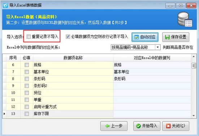Click empty Excel column cell for 货位
Image resolution: width=199 pixels, height=136 pixels.
pos(152,93)
